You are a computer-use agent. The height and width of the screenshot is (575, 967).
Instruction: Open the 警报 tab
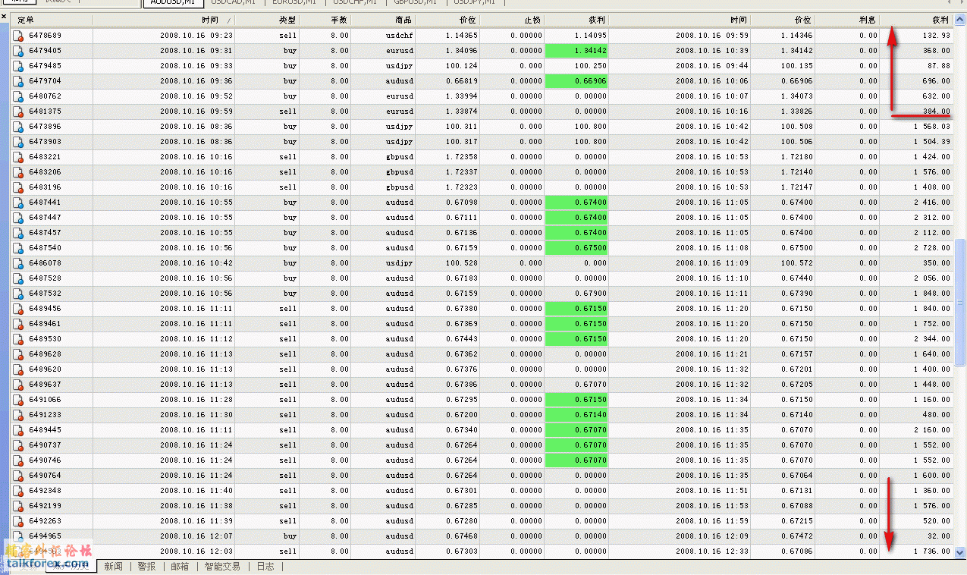click(x=146, y=567)
